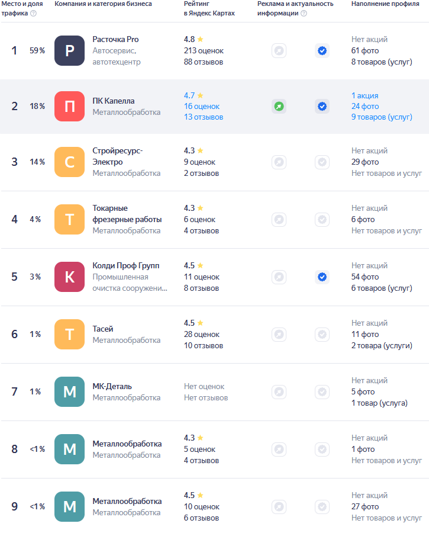Click the advertising icon in Тасей row
This screenshot has width=429, height=533.
(279, 334)
